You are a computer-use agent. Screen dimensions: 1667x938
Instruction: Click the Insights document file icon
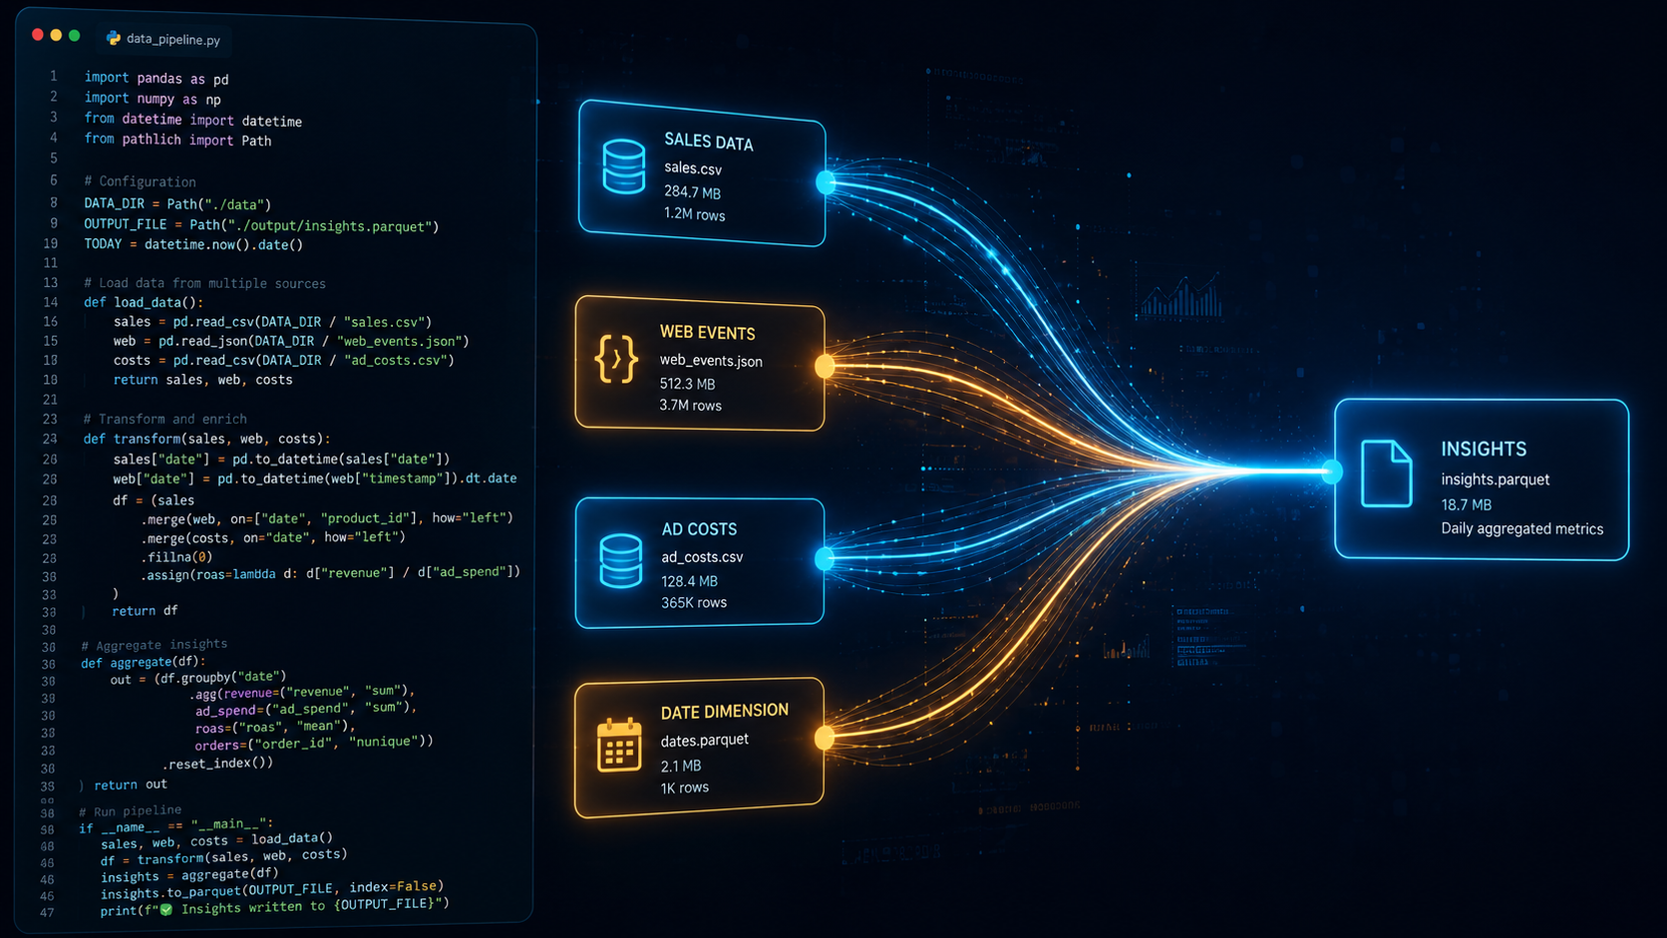click(1387, 473)
